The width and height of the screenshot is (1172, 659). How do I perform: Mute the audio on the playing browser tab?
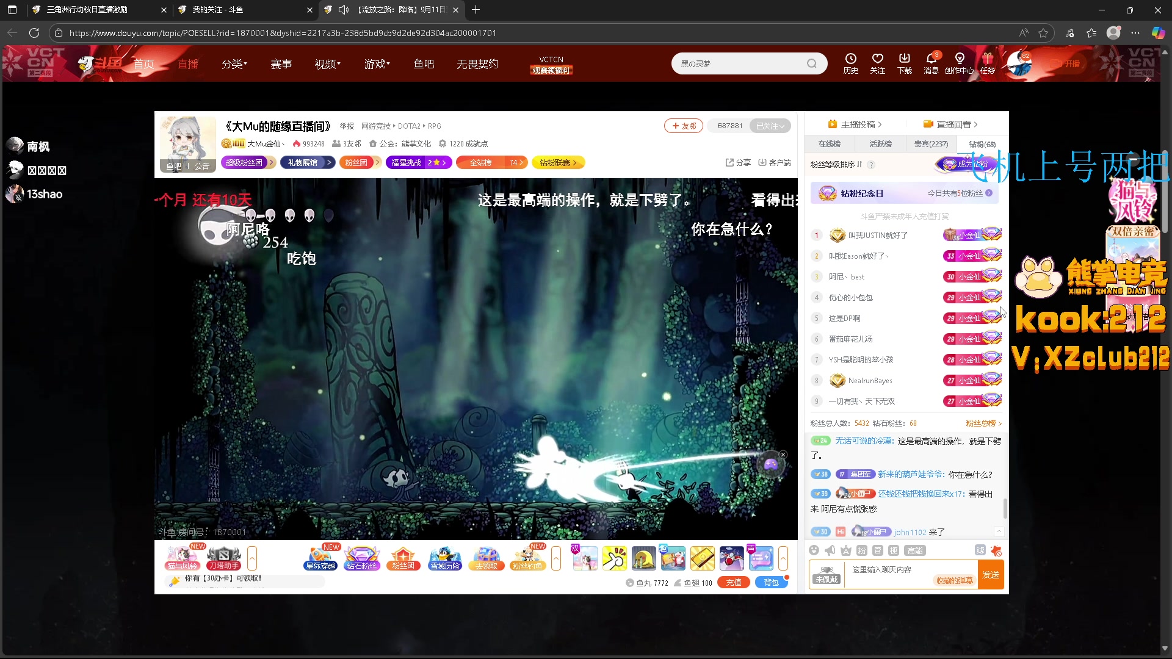tap(344, 10)
